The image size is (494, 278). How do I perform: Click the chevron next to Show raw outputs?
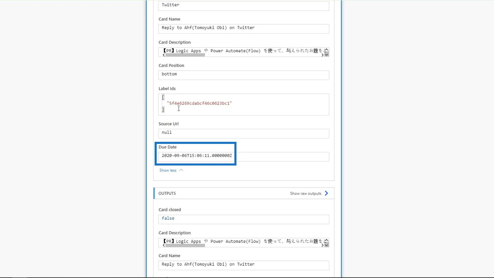(x=326, y=193)
